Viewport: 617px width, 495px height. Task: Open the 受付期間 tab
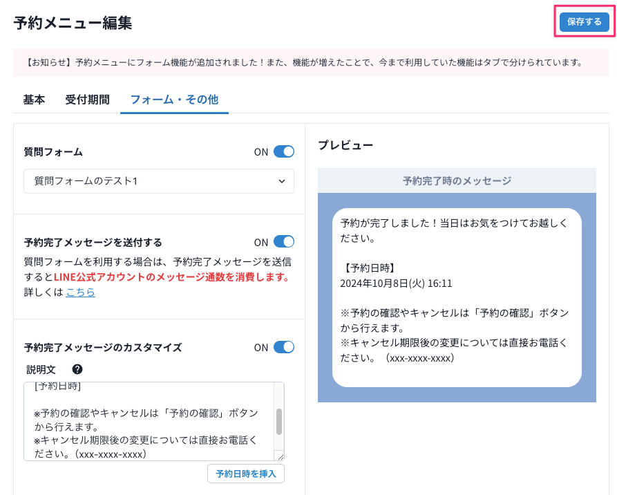coord(87,100)
